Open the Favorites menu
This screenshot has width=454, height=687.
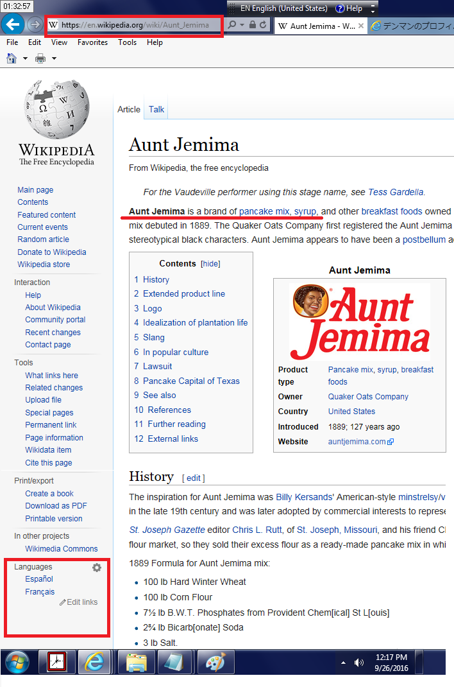pos(93,42)
